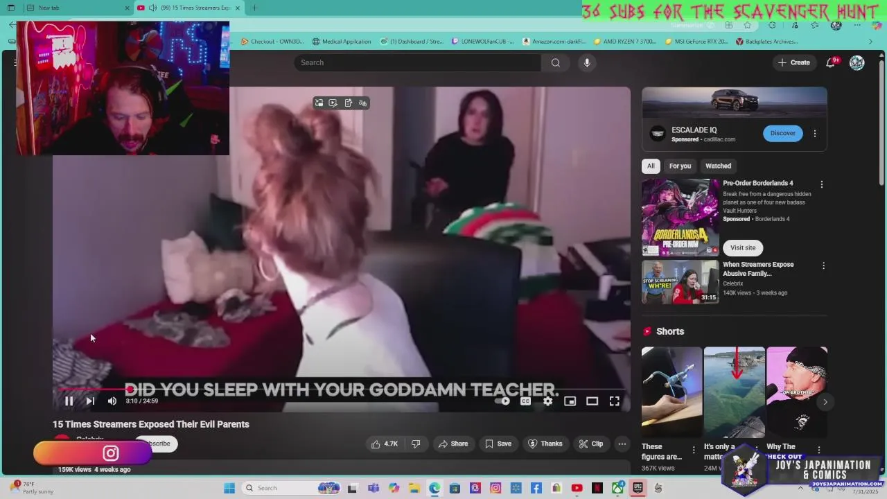Screen dimensions: 887x499
Task: Click the Discover button on Escalade ad
Action: (783, 133)
